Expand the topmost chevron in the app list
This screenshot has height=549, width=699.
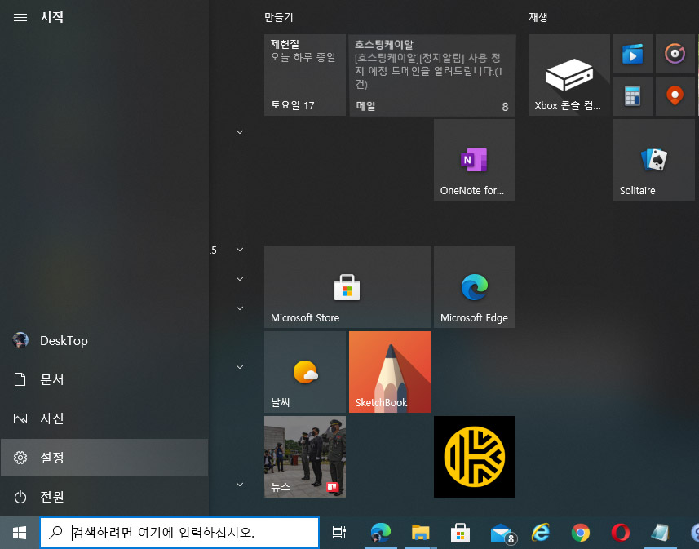point(240,131)
